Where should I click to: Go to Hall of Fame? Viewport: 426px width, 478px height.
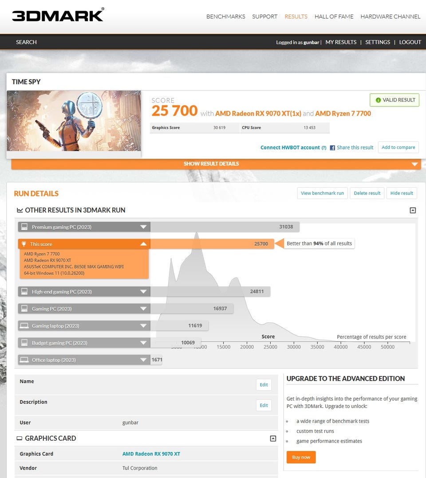tap(334, 16)
